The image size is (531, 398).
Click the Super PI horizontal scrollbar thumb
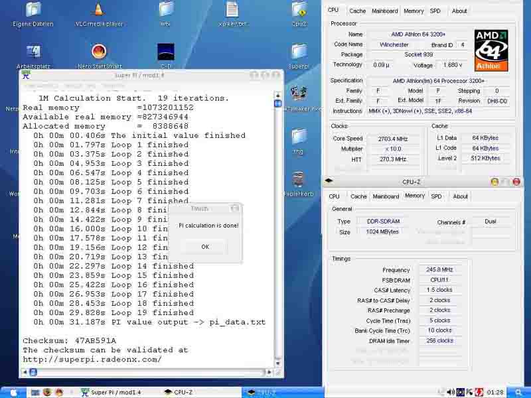[x=33, y=372]
